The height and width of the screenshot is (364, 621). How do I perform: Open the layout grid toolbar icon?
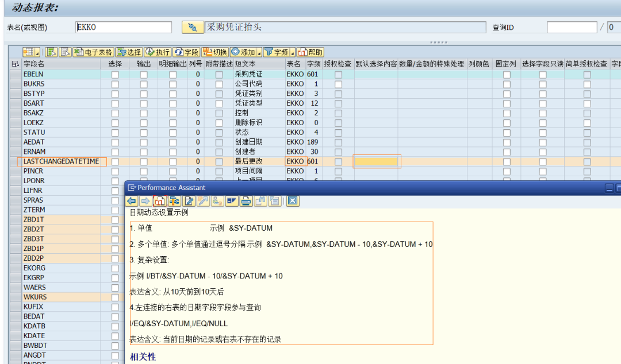point(29,52)
